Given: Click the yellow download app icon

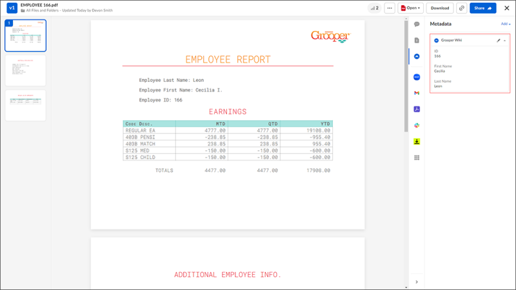Looking at the screenshot, I should coord(417,141).
